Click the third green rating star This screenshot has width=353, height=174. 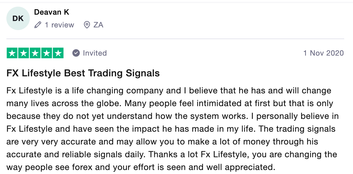click(x=35, y=53)
